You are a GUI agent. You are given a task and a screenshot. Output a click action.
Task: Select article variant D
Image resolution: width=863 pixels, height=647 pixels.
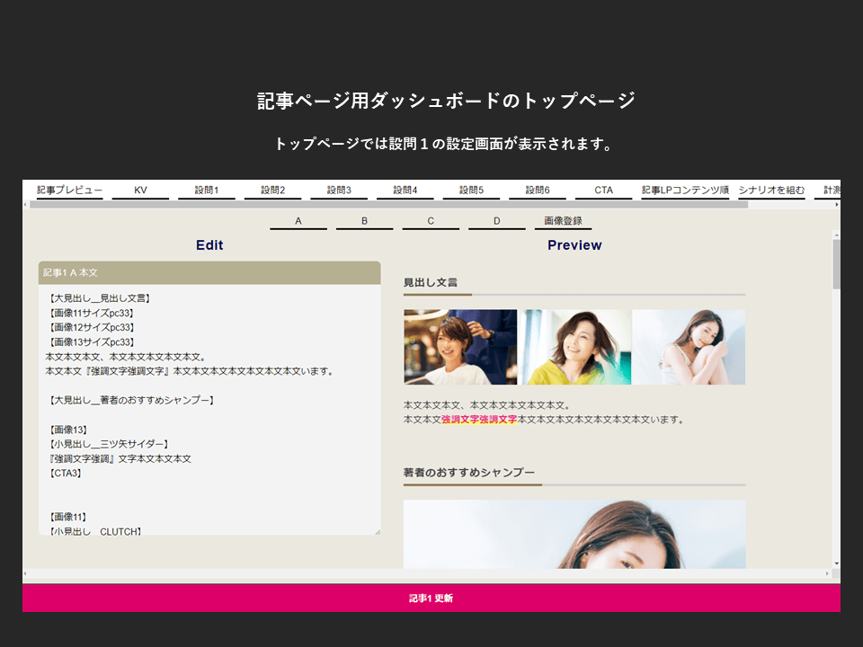click(x=496, y=221)
